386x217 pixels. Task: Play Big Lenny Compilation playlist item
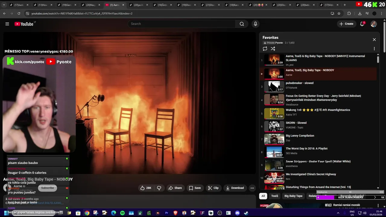tap(318, 139)
